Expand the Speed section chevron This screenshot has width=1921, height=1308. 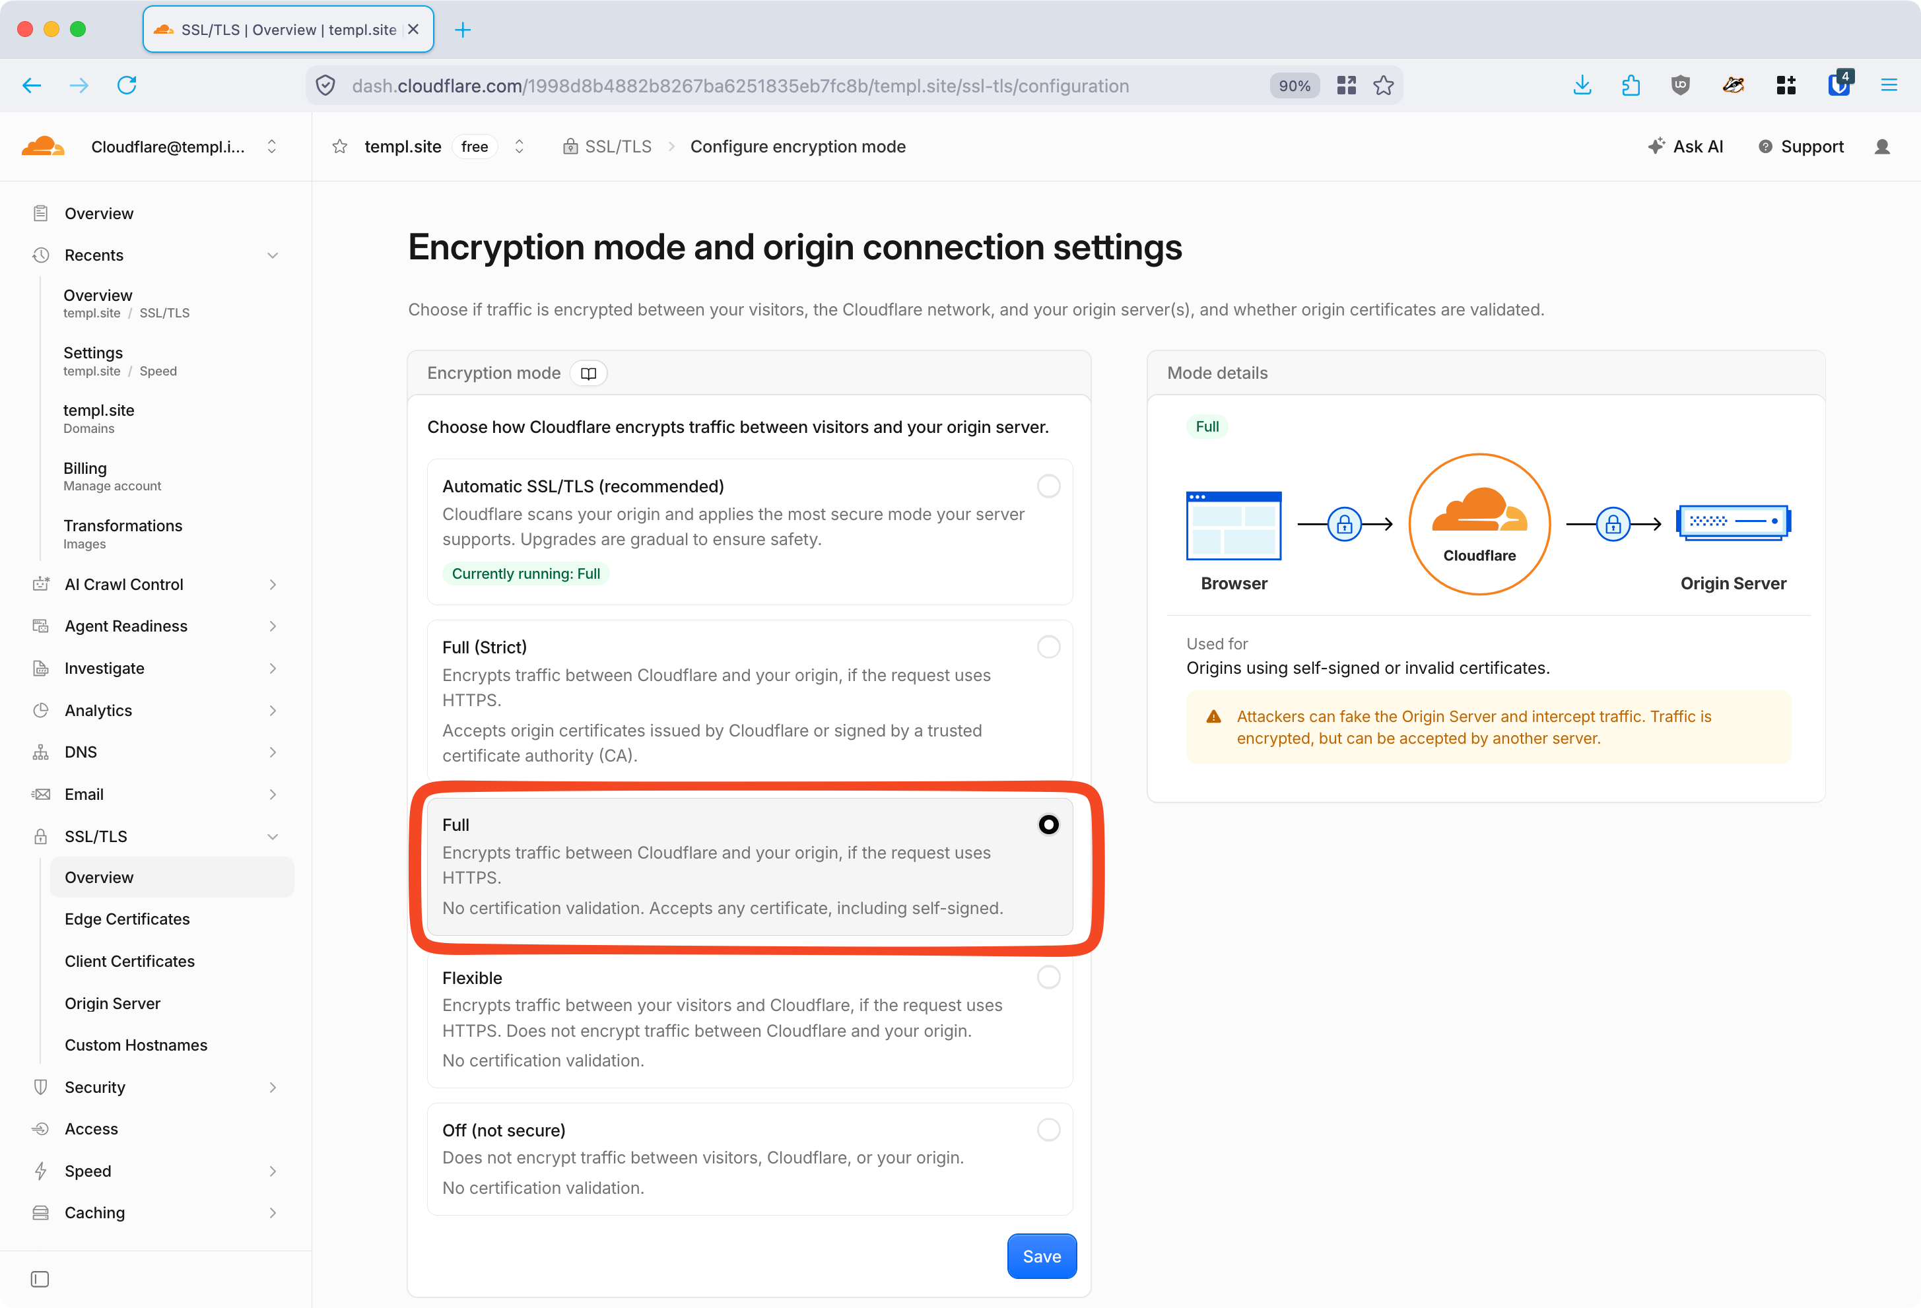pos(273,1171)
